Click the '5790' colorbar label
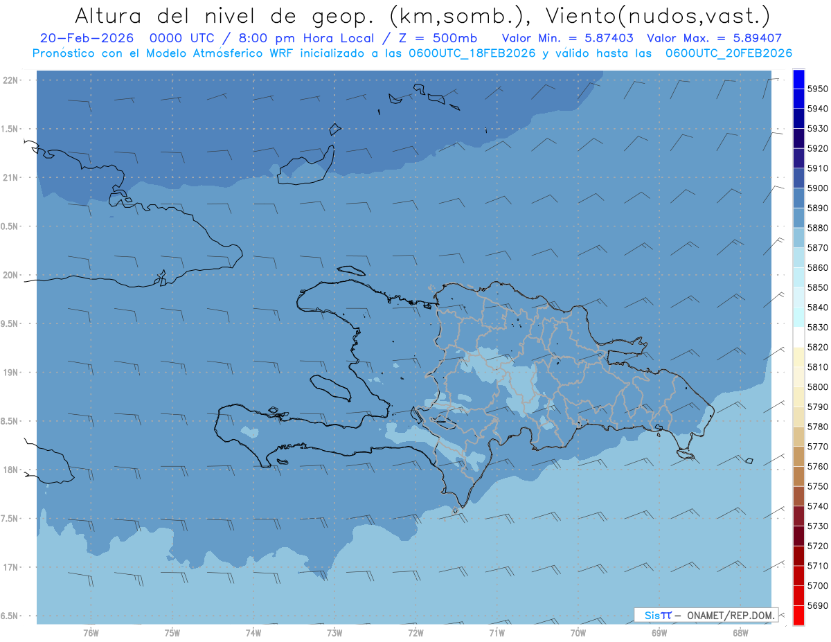 [x=818, y=407]
